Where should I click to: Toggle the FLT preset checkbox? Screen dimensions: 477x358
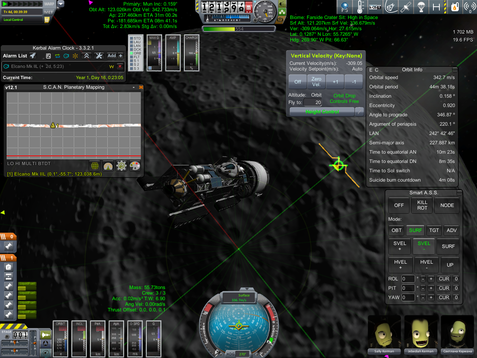coord(131,57)
